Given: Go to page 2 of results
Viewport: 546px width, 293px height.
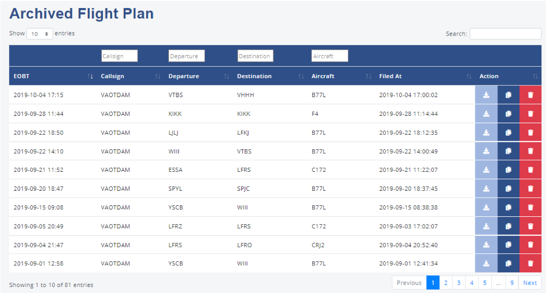Looking at the screenshot, I should [x=446, y=283].
